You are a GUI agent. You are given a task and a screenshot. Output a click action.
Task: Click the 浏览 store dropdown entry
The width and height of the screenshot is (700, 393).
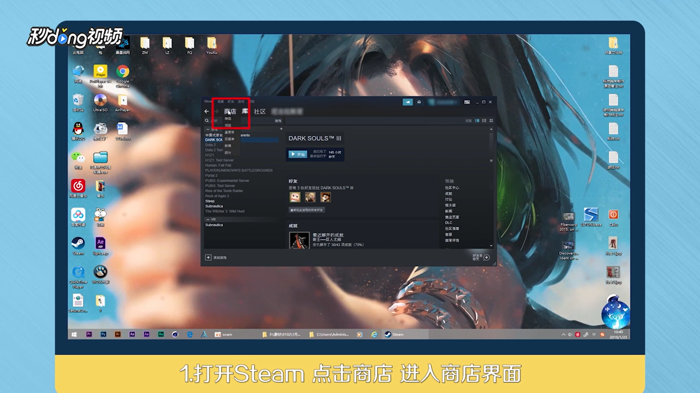[x=228, y=125]
